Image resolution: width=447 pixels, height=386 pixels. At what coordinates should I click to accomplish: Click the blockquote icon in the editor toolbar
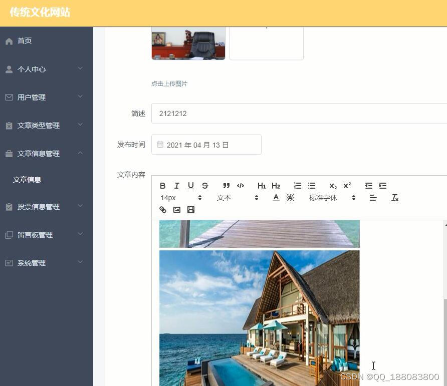(x=226, y=185)
